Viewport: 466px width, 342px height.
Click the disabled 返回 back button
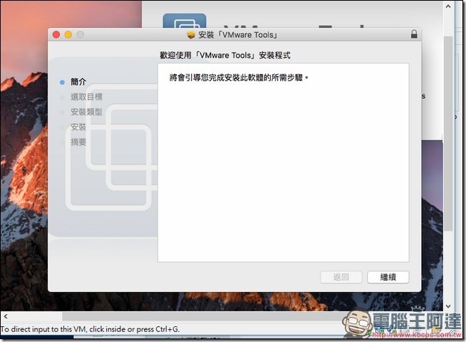341,277
